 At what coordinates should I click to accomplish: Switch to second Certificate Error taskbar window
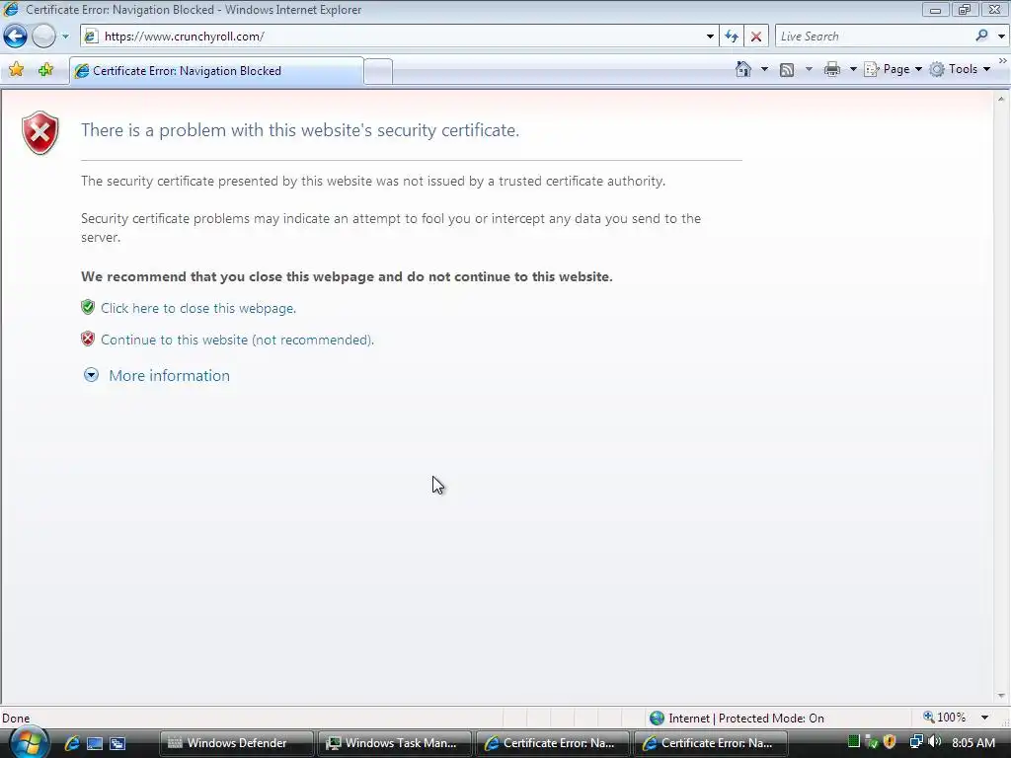point(711,743)
